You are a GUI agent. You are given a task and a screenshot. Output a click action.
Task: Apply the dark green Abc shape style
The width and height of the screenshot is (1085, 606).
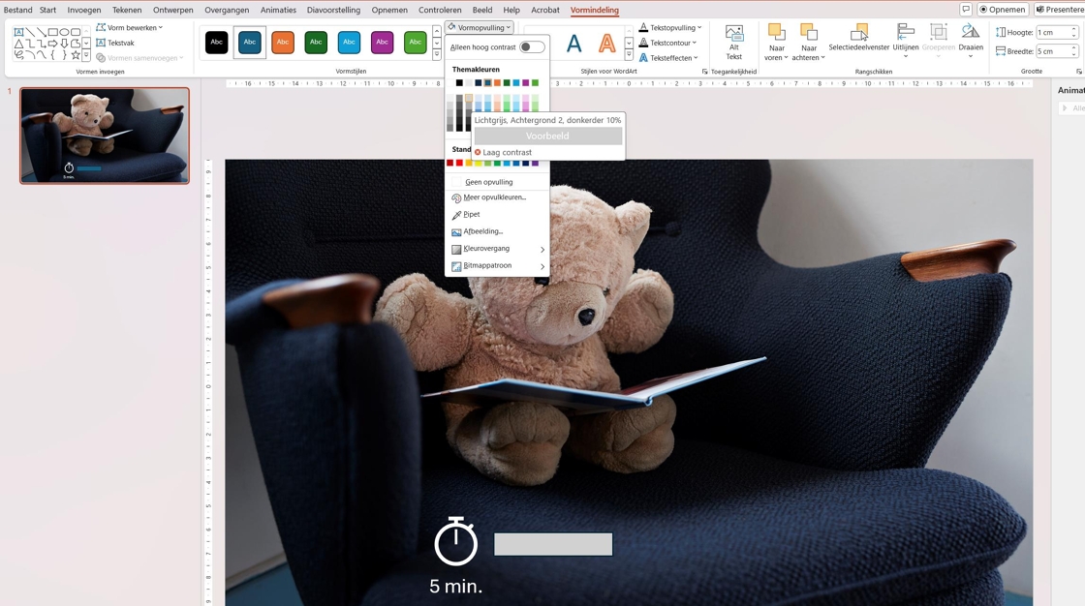click(316, 43)
